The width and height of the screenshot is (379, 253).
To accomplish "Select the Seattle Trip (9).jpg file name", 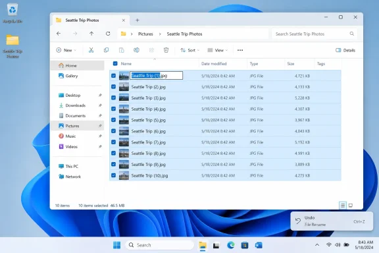I will [x=149, y=165].
